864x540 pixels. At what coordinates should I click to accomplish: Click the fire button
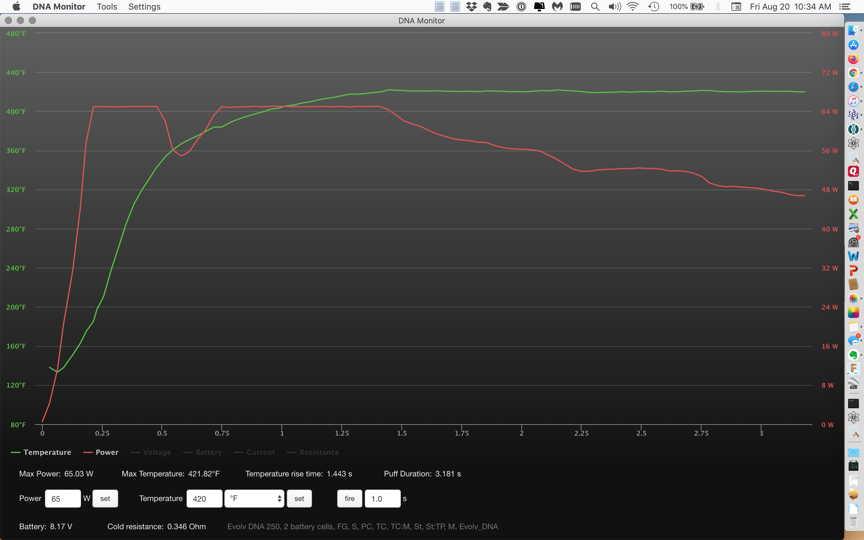tap(349, 499)
